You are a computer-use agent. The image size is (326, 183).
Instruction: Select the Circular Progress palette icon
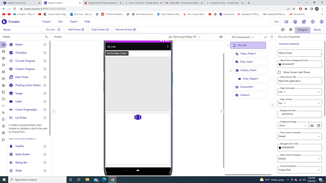11,61
